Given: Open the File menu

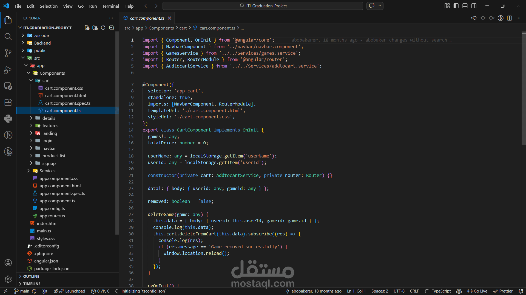Looking at the screenshot, I should tap(18, 6).
